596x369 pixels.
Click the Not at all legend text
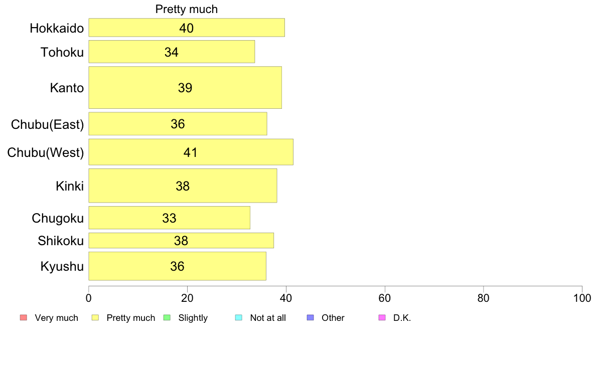[268, 318]
